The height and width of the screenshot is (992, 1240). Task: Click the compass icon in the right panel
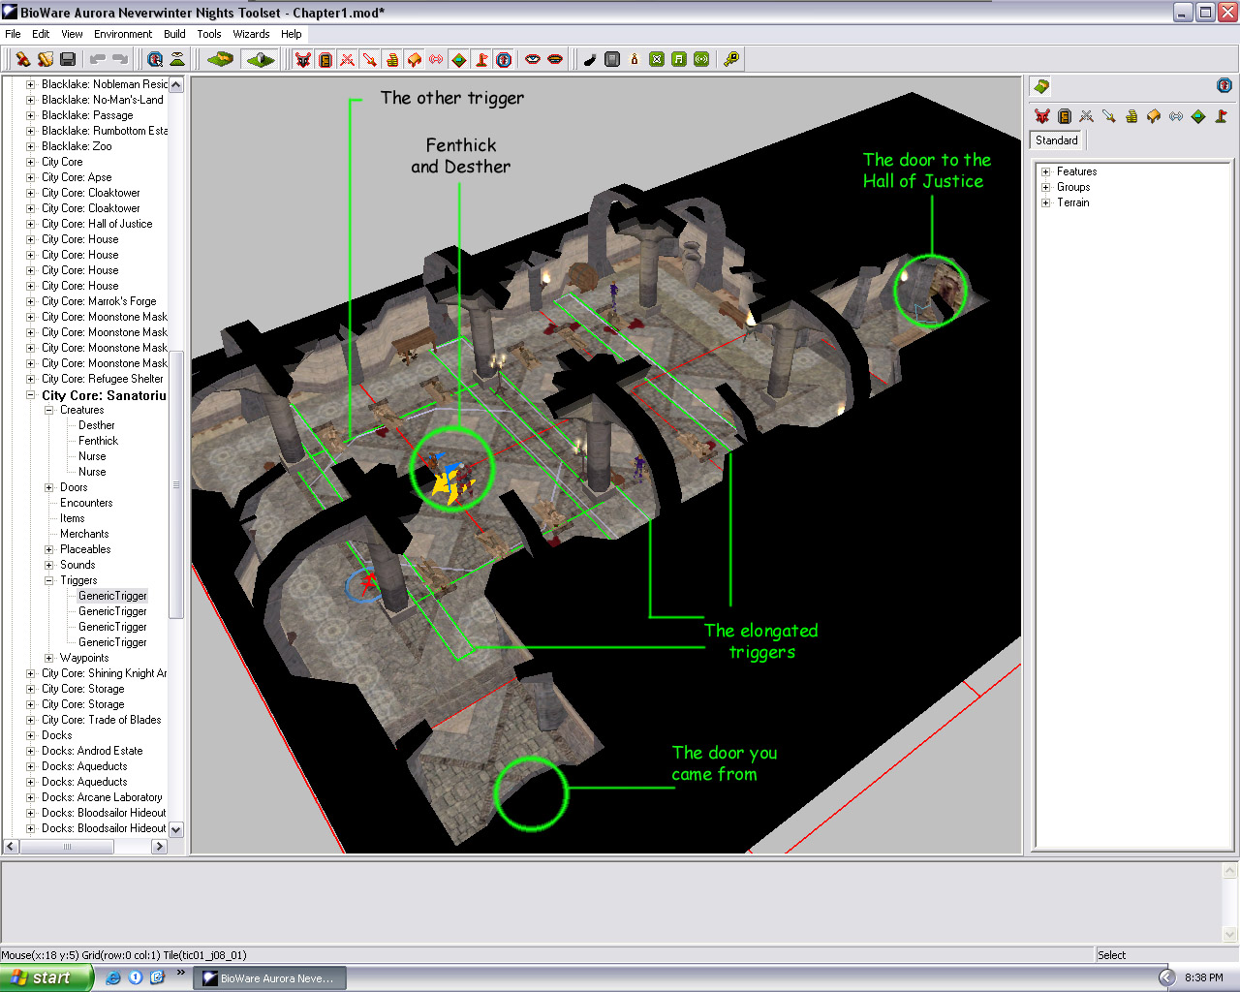(1224, 85)
